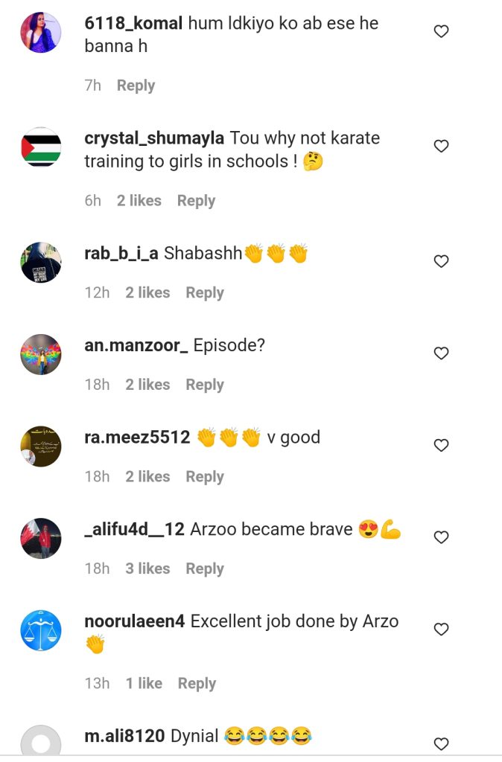The width and height of the screenshot is (502, 762).
Task: View 3 likes on _alifu4d__12's comment
Action: point(147,569)
